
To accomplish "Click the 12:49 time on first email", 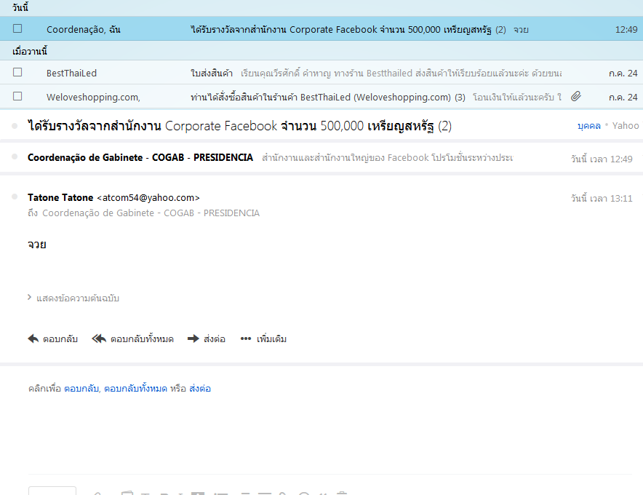I will point(626,30).
